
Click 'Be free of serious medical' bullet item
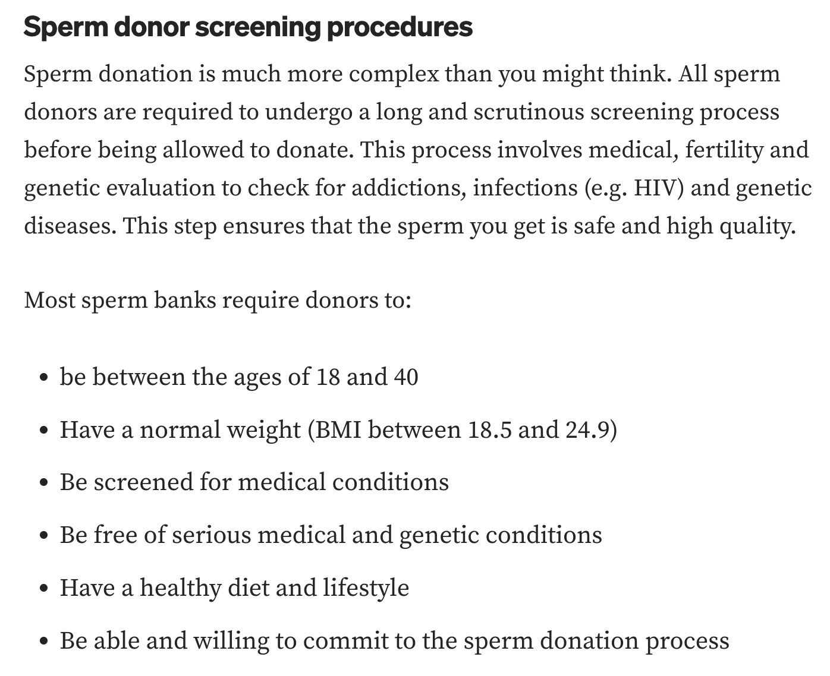(331, 535)
